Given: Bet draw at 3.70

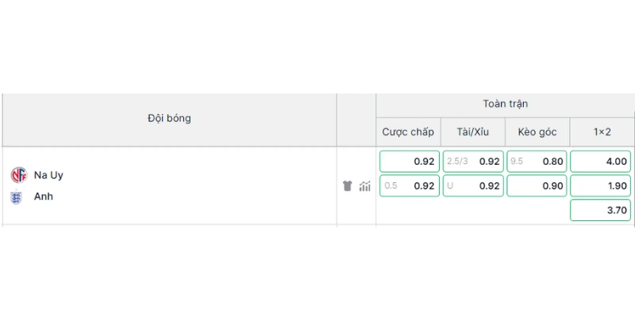Looking at the screenshot, I should 601,210.
